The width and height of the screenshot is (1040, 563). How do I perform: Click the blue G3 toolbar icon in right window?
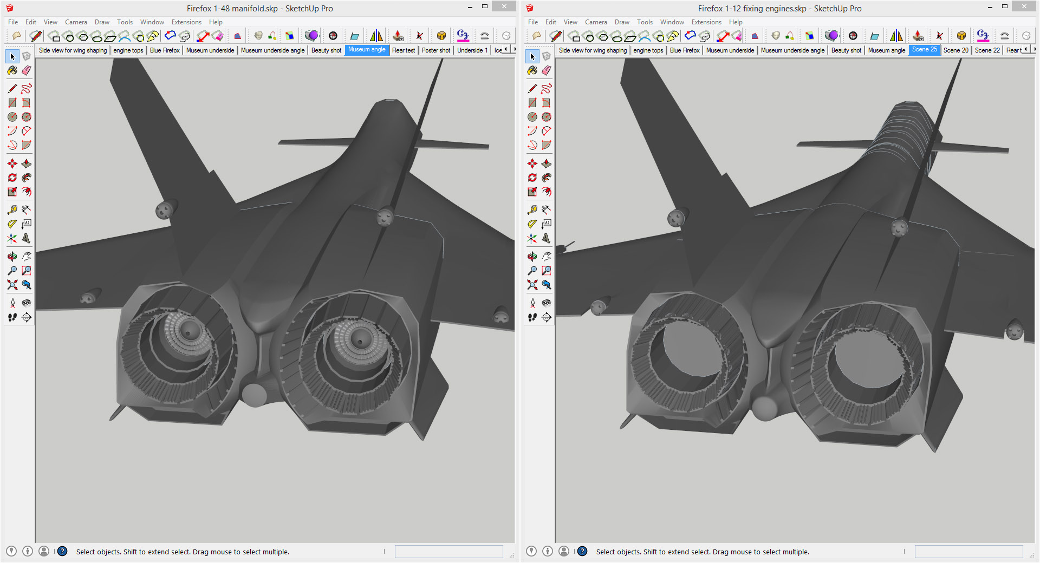point(983,36)
